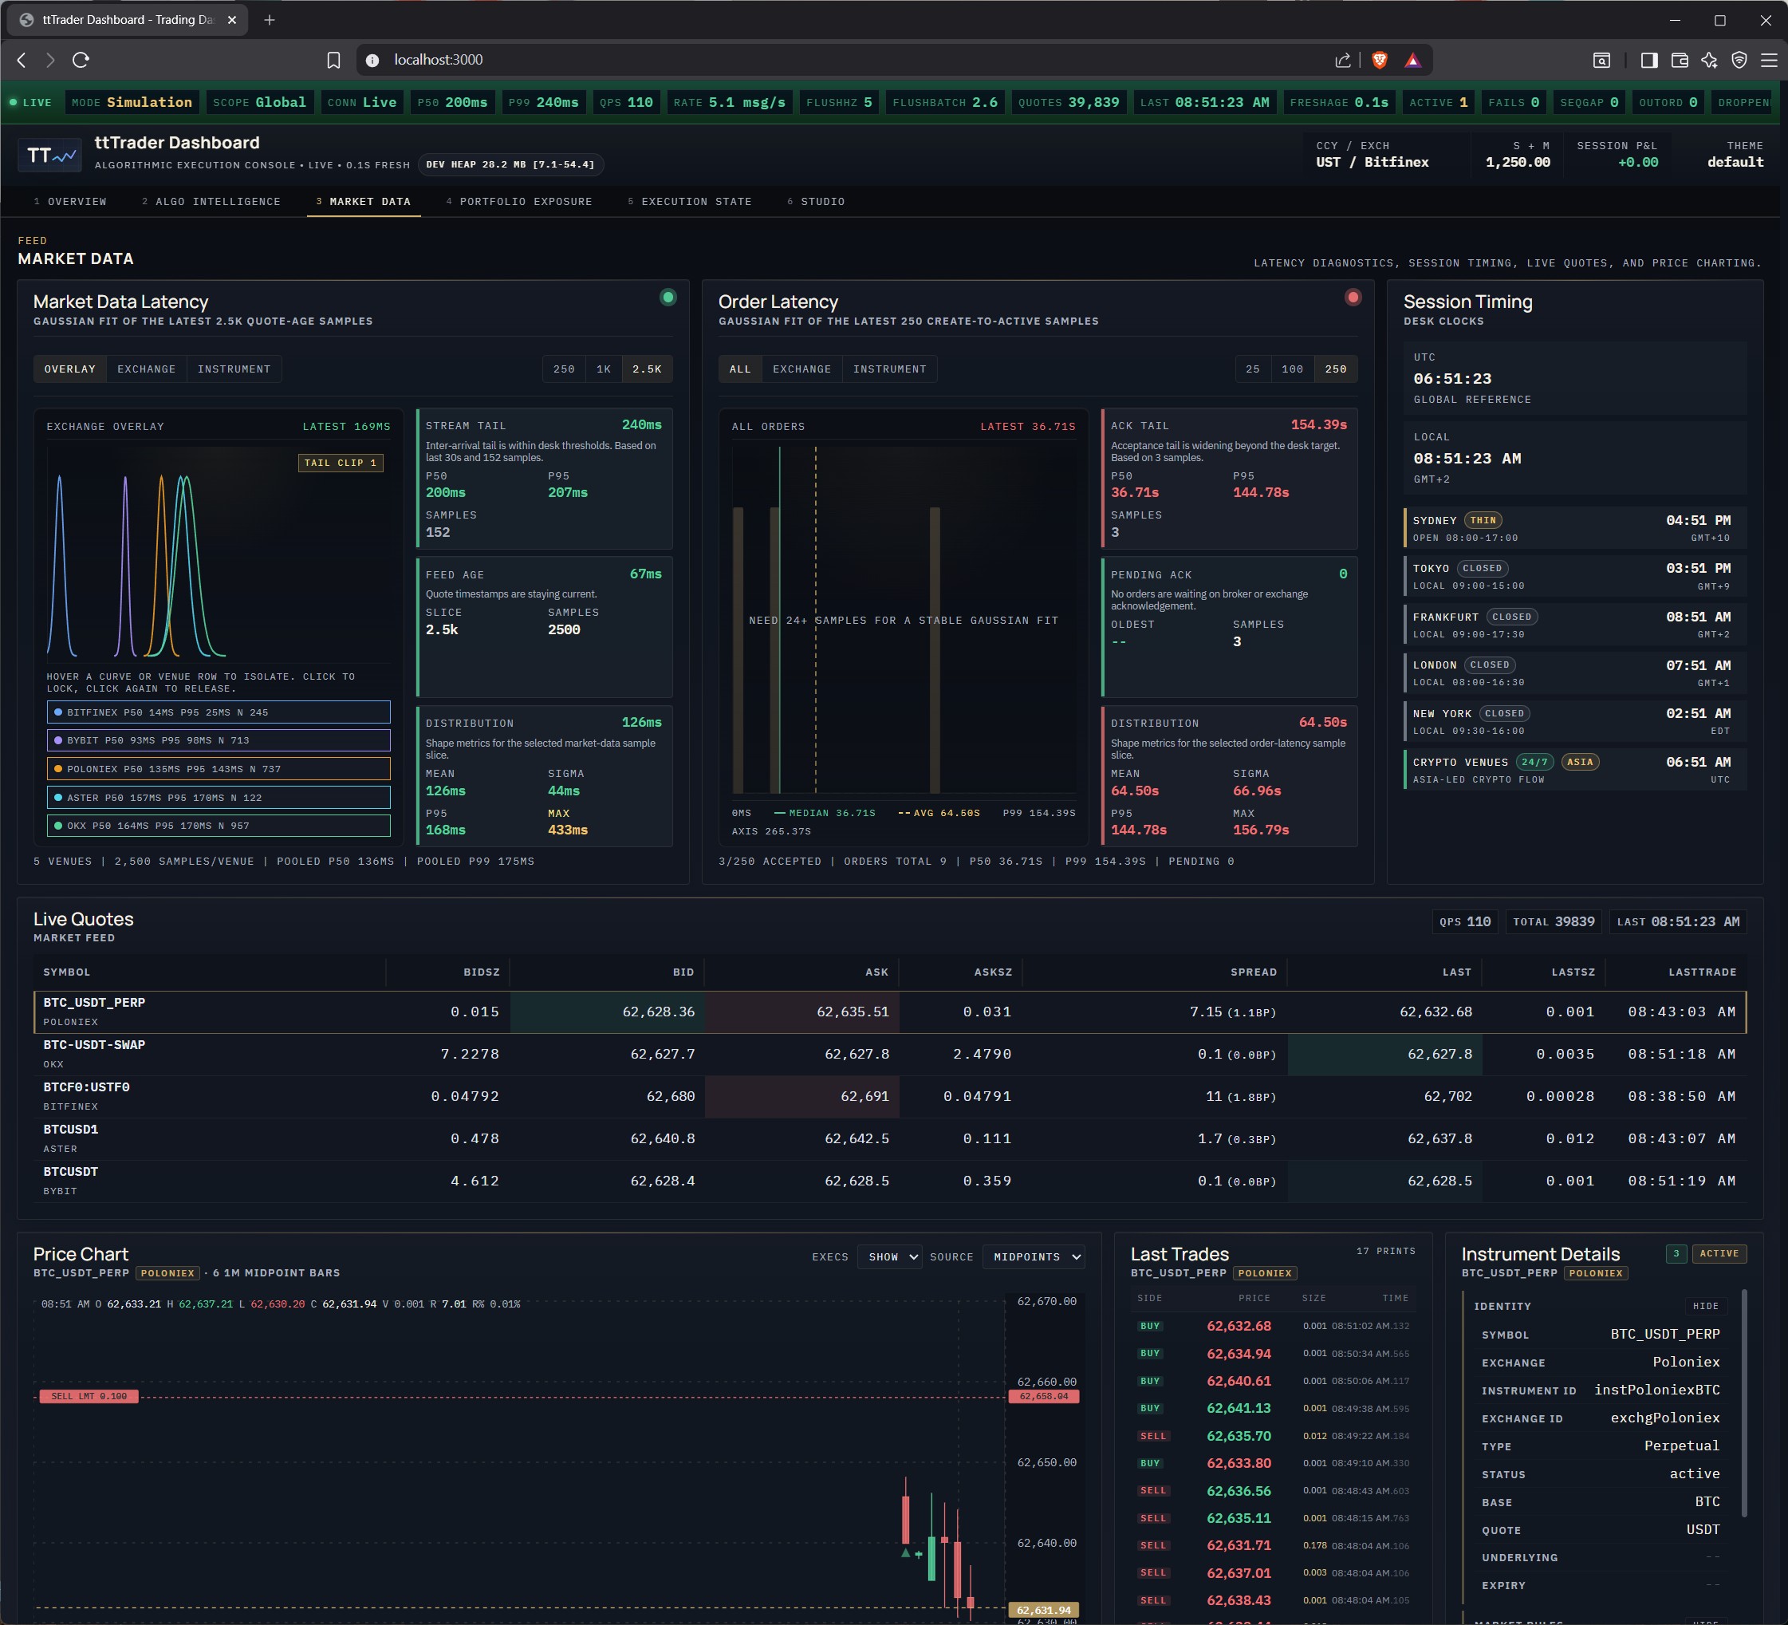Select the BTCUSDT Bybit quote row
The width and height of the screenshot is (1788, 1625).
[x=891, y=1181]
